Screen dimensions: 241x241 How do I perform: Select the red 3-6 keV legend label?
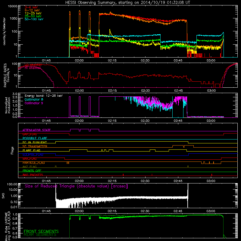click(31, 7)
